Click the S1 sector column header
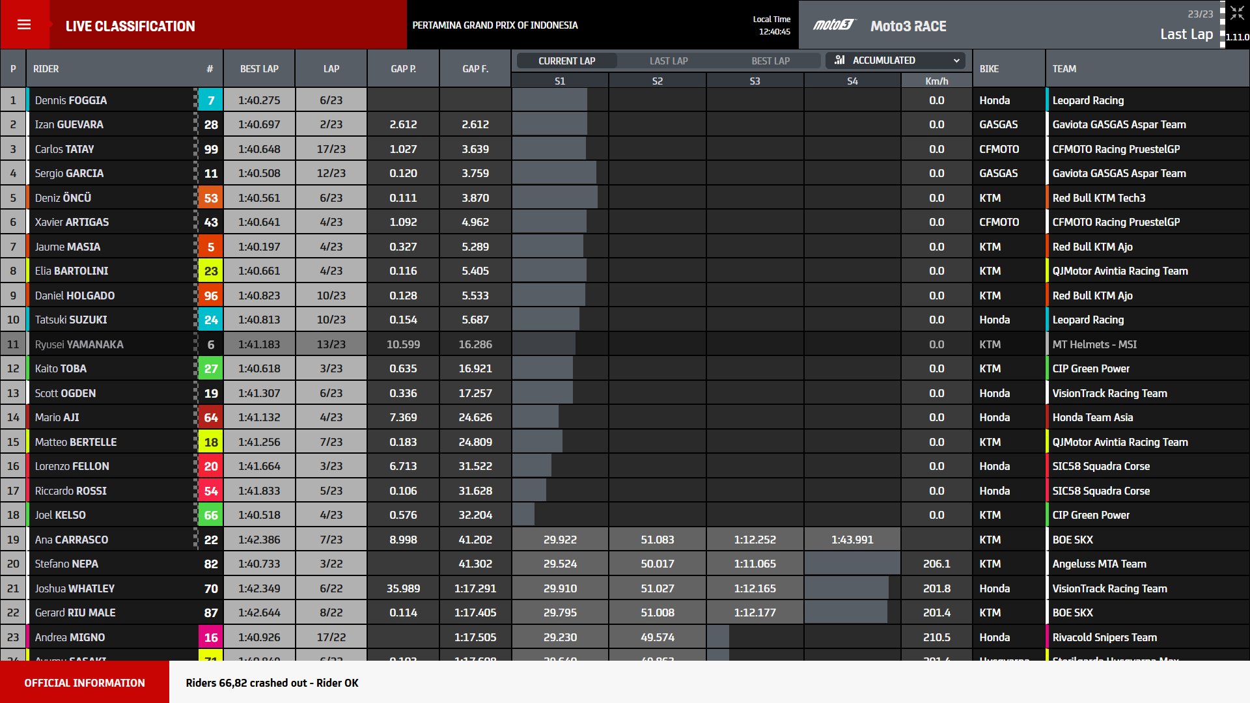Image resolution: width=1250 pixels, height=703 pixels. (560, 81)
